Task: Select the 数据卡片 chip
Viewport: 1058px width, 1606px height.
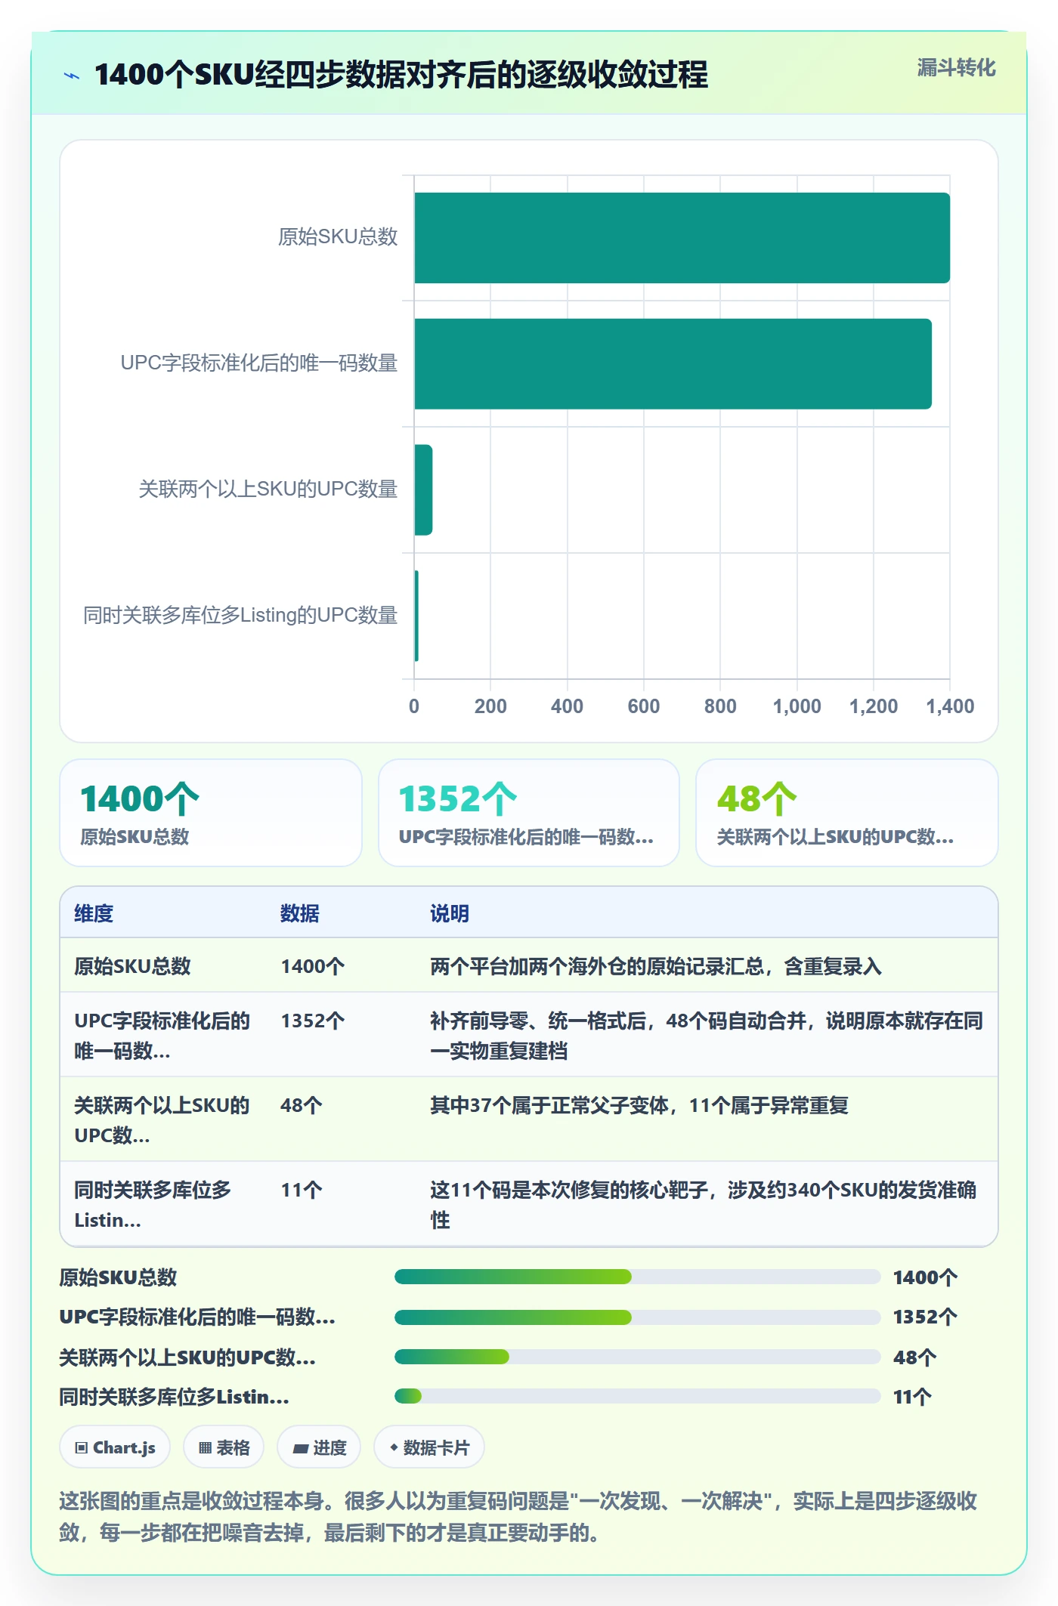Action: pyautogui.click(x=428, y=1447)
